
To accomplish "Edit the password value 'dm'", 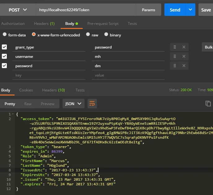I will 128,66.
